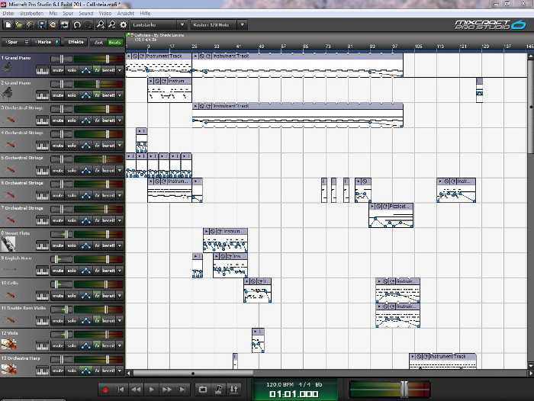Expand the Viola track arm dropdown arrow
The image size is (534, 401).
120,346
